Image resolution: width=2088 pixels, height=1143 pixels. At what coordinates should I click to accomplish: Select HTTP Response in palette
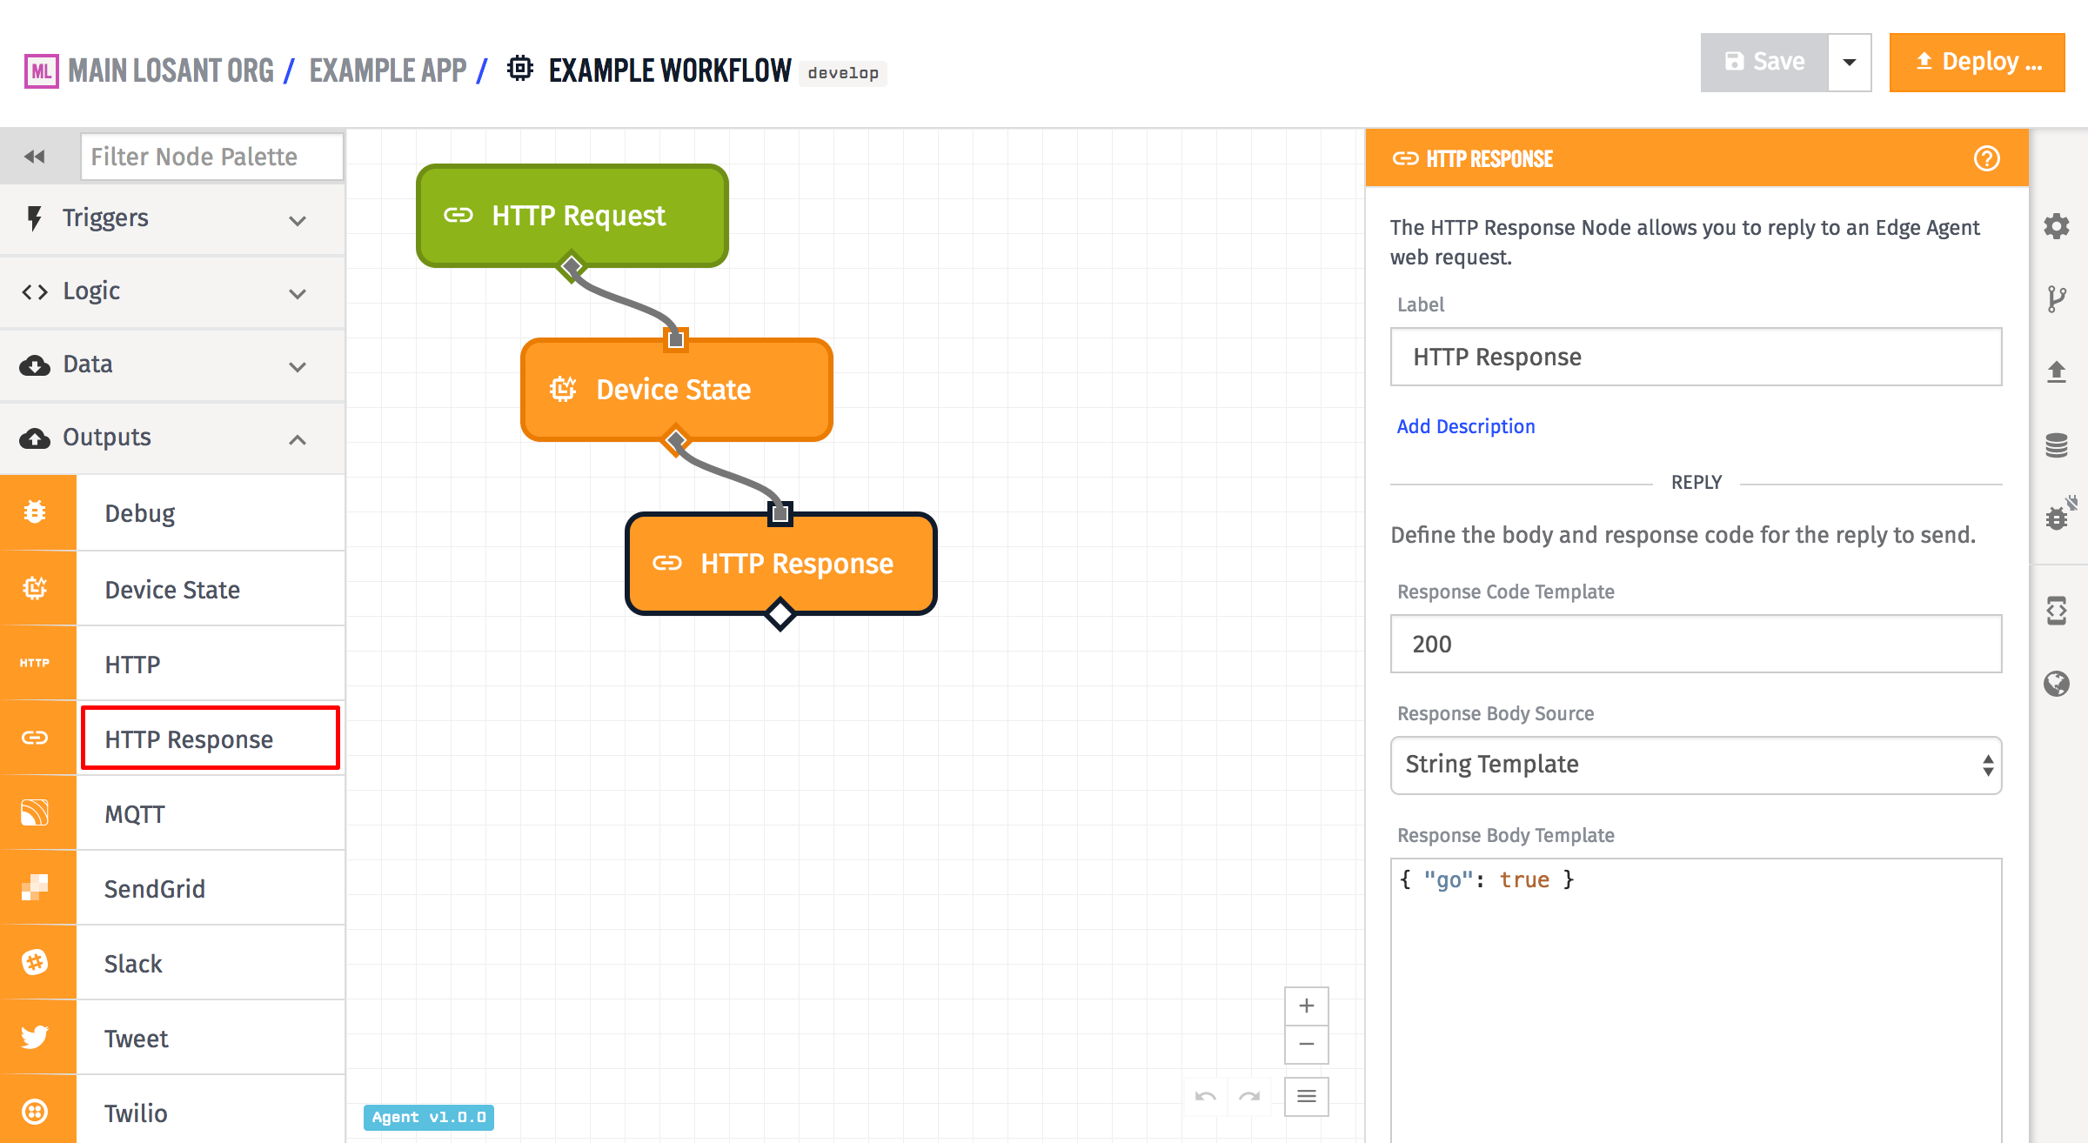point(173,739)
